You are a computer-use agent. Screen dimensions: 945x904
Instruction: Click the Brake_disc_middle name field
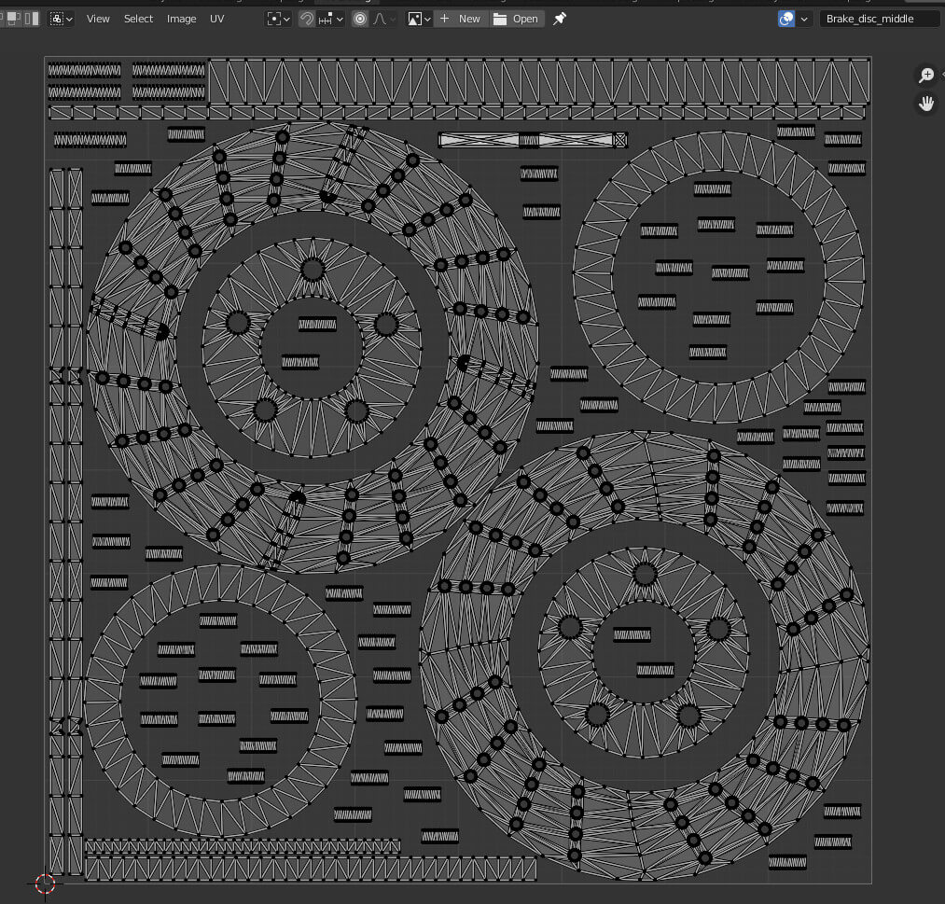click(879, 19)
